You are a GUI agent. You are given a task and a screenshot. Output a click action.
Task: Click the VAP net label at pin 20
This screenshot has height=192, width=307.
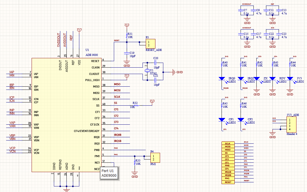(12, 123)
